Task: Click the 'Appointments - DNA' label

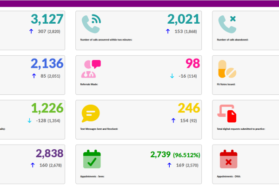Action: click(x=229, y=176)
